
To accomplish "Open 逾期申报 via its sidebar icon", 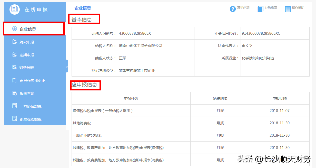I will click(x=14, y=54).
